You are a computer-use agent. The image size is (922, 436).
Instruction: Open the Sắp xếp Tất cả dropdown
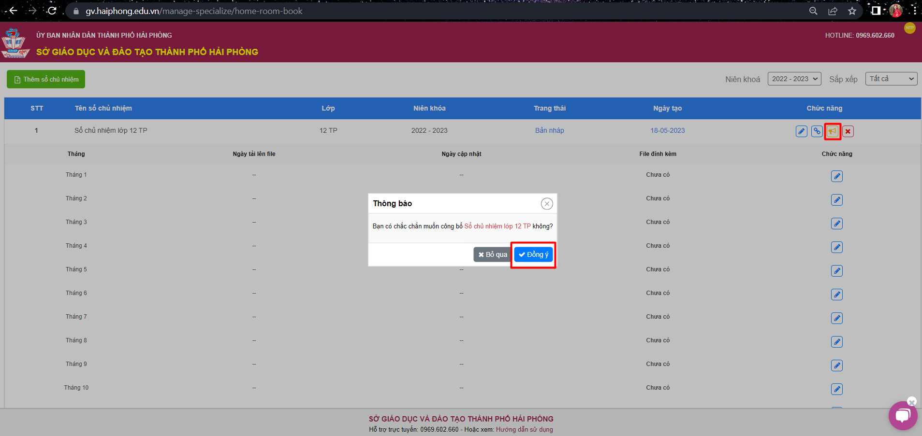pos(891,79)
